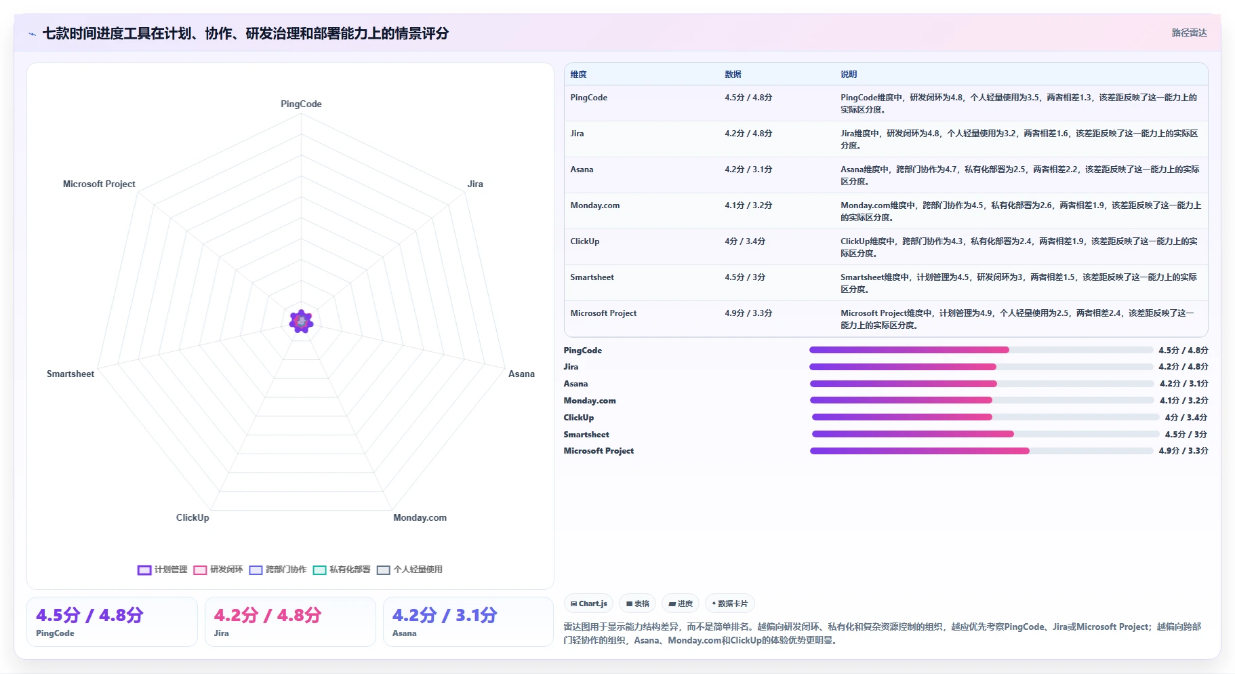
Task: Click the table value 4.9分 / 3.3分
Action: [748, 313]
